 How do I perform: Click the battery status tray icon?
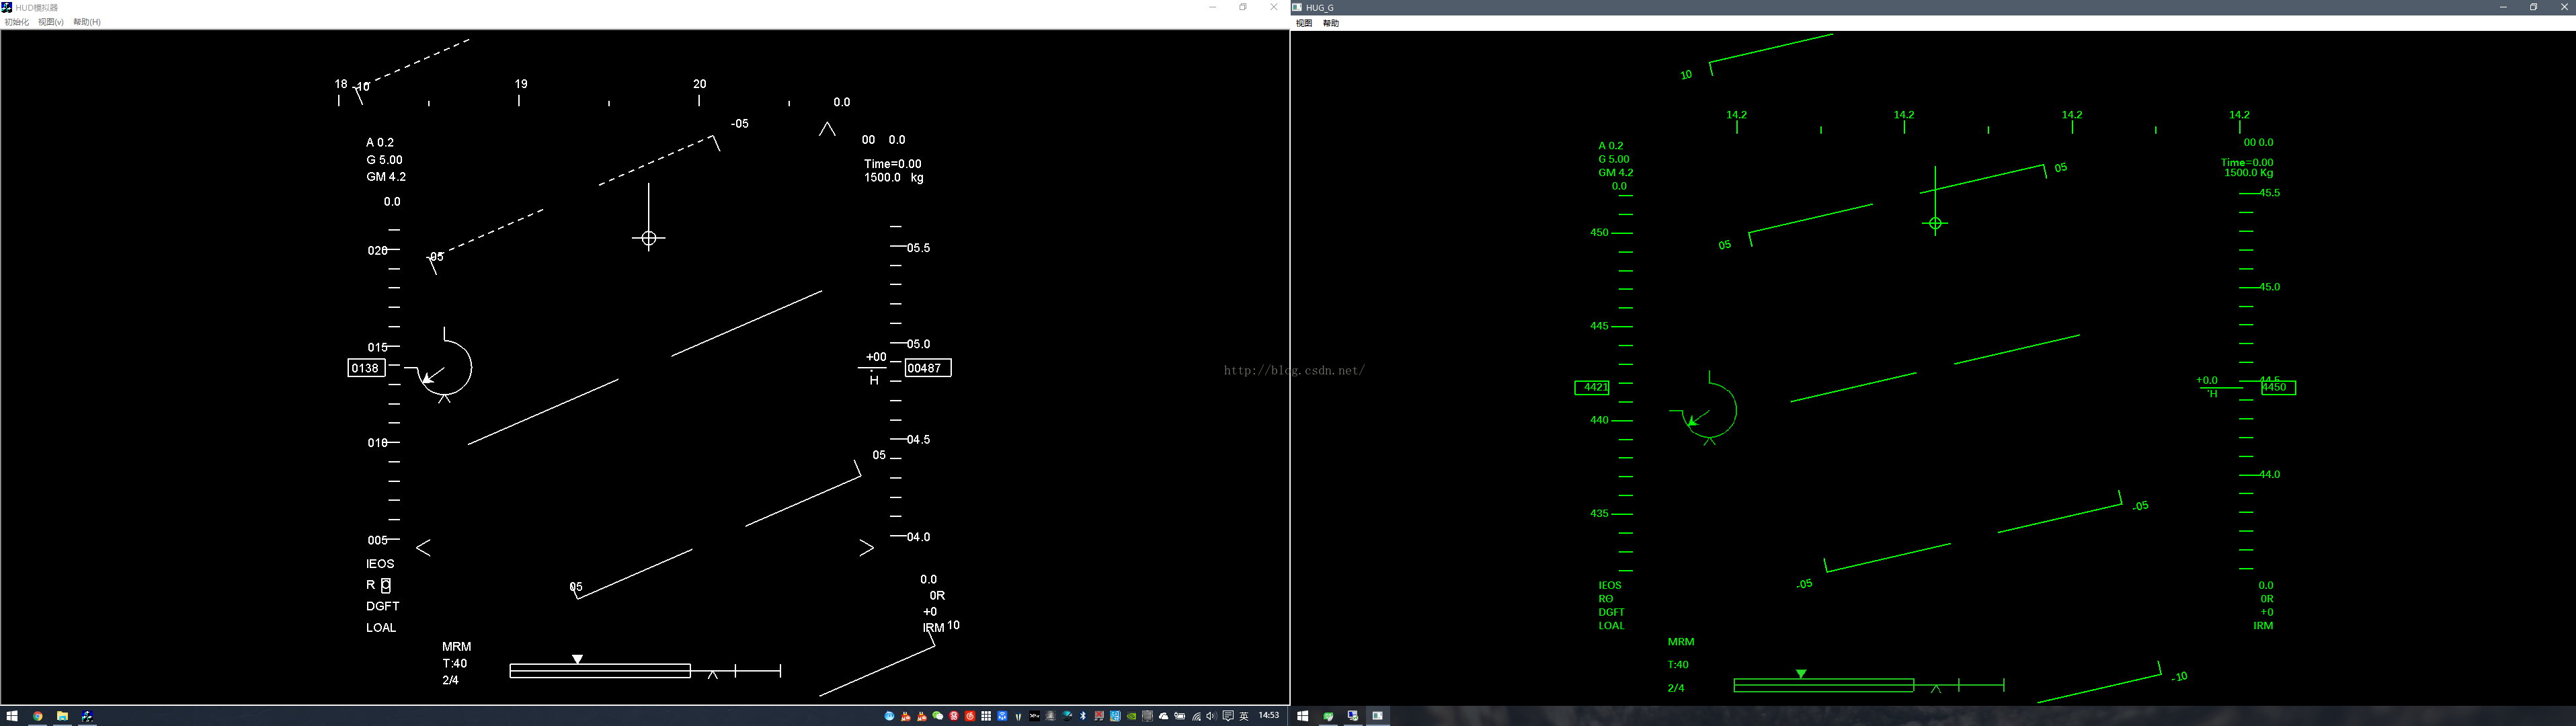(1180, 716)
